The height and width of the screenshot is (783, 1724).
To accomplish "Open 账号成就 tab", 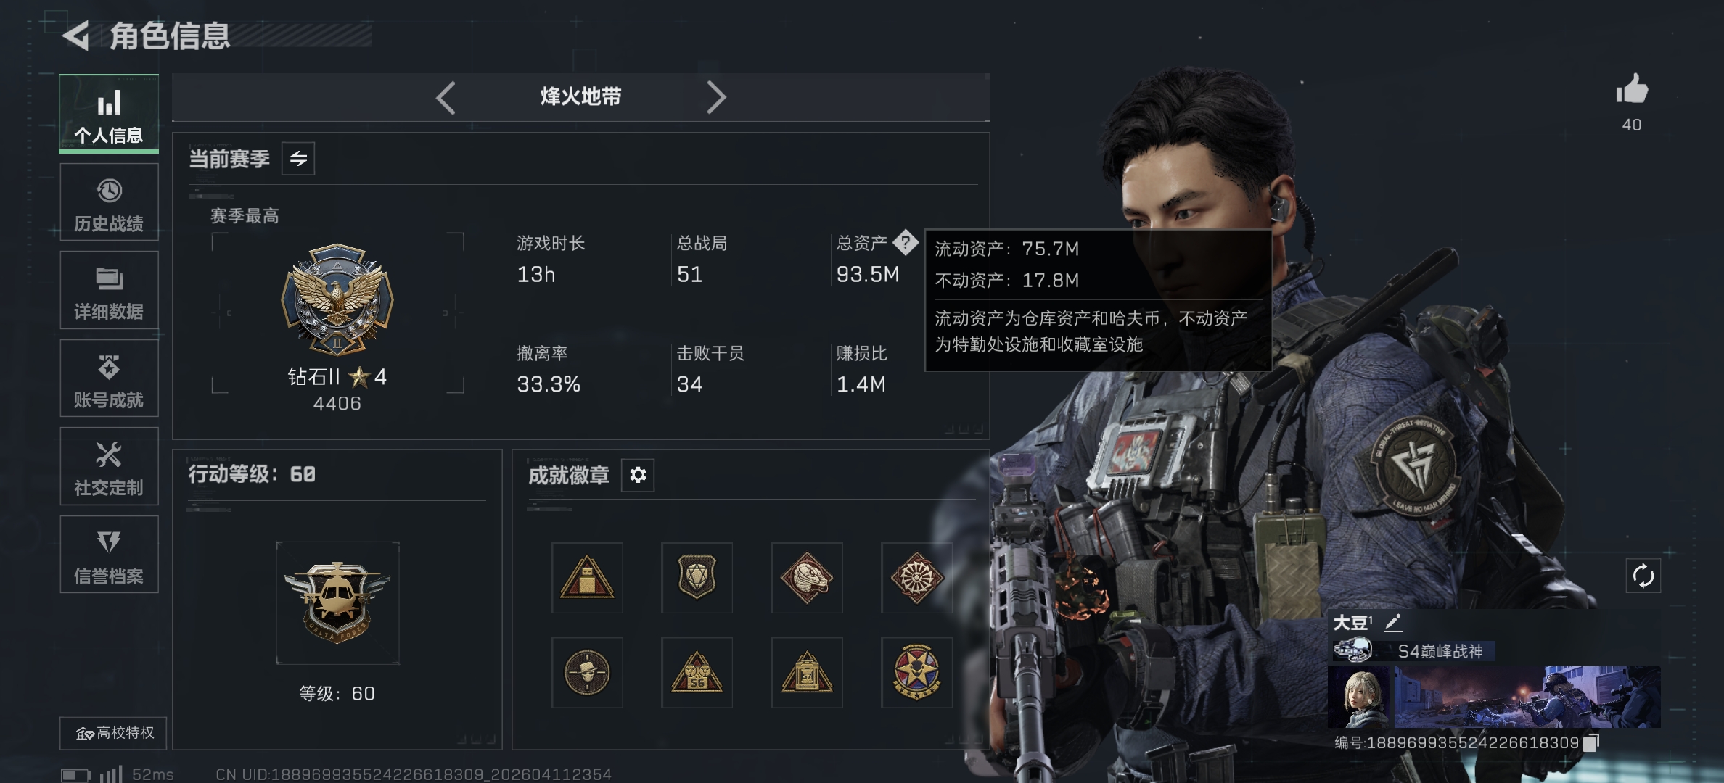I will [109, 378].
